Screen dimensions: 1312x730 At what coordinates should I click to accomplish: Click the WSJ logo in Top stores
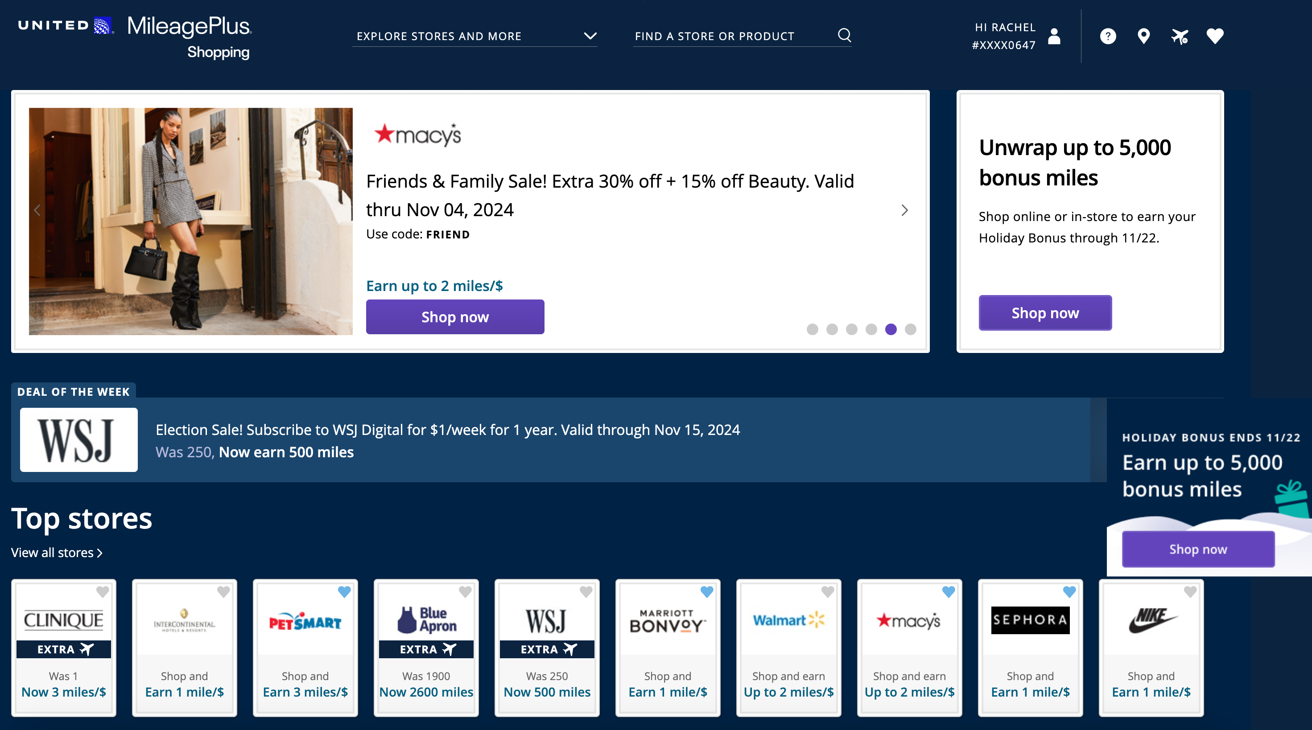pyautogui.click(x=546, y=621)
